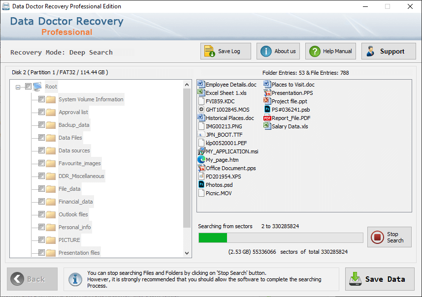Open the Help Manual
Screen dimensions: 422x297
coord(330,51)
